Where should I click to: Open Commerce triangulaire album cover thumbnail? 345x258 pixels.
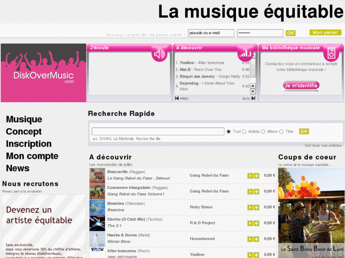point(97,192)
